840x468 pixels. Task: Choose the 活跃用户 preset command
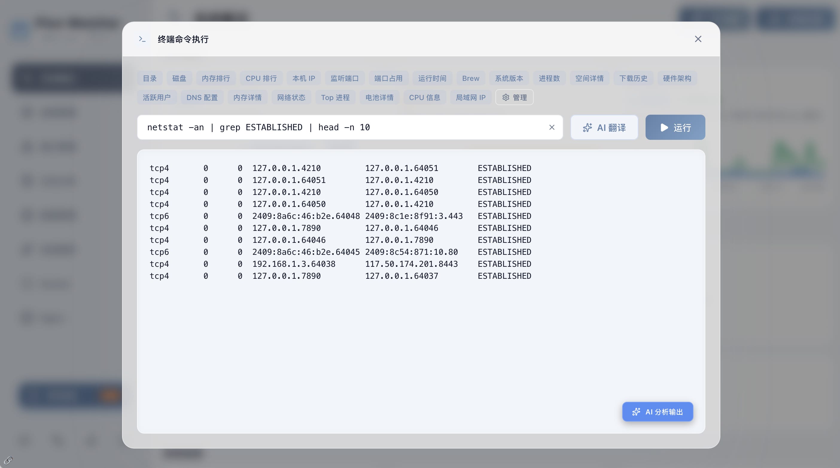[x=156, y=97]
